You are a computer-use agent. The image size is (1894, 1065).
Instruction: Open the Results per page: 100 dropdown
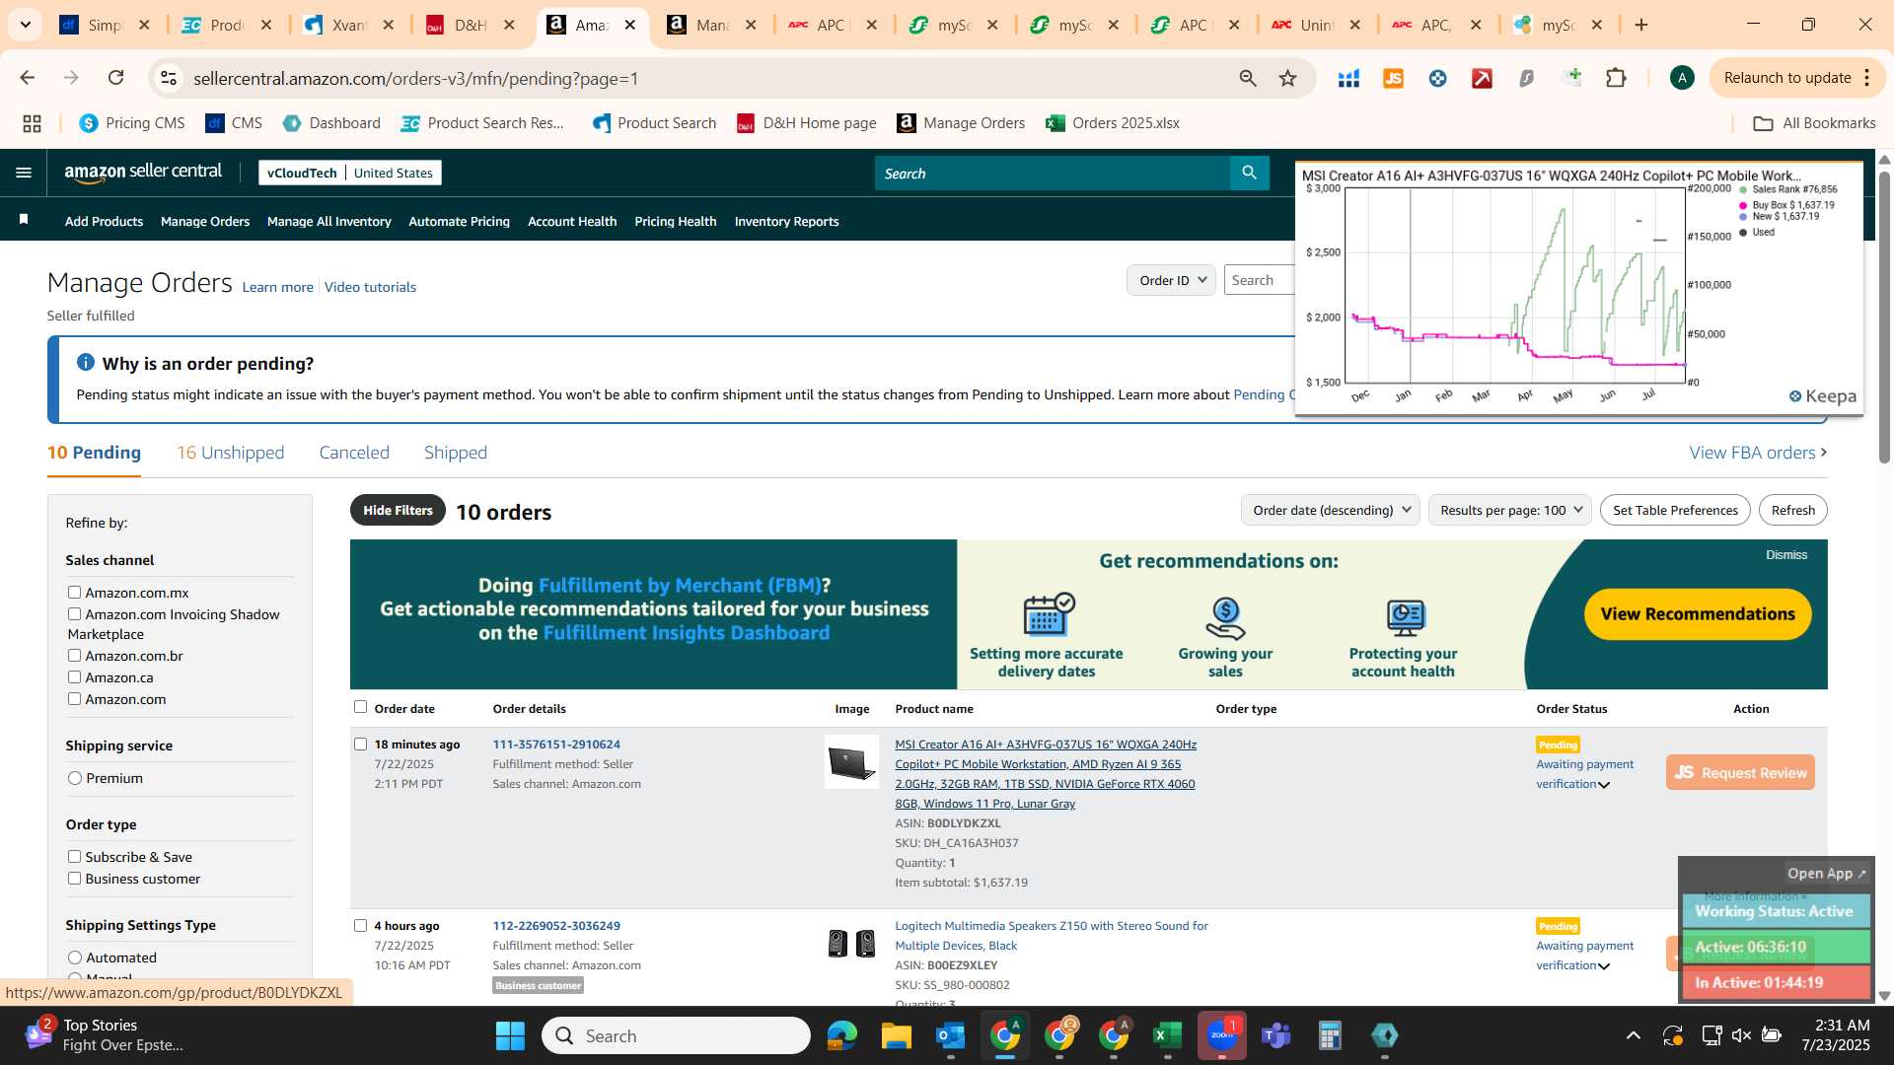[1509, 510]
